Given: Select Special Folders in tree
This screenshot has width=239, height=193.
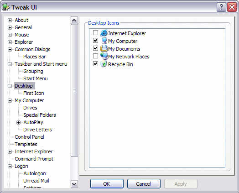Looking at the screenshot, I should point(40,115).
